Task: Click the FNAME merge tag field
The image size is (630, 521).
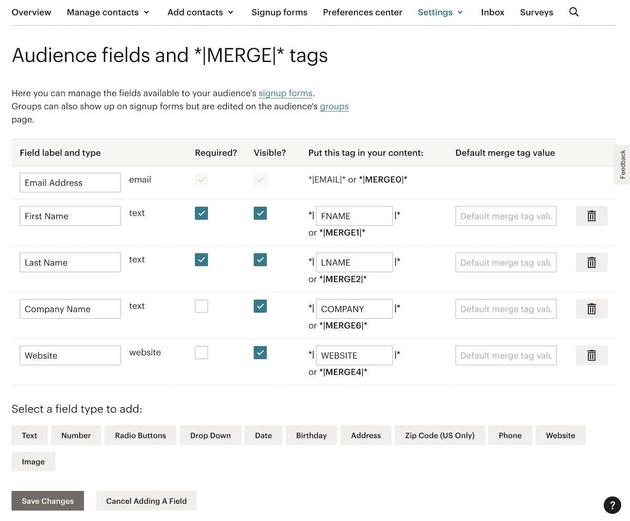Action: click(354, 216)
